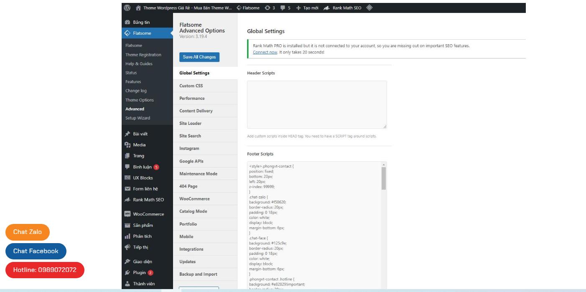Open the UX Blocks icon
This screenshot has height=292, width=586.
pyautogui.click(x=128, y=178)
